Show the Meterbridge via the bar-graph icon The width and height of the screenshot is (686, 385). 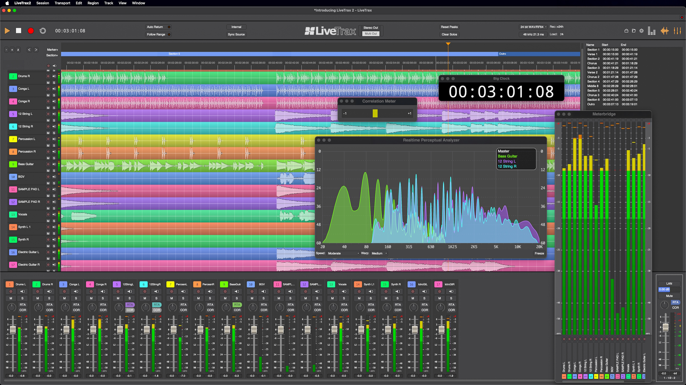click(652, 31)
